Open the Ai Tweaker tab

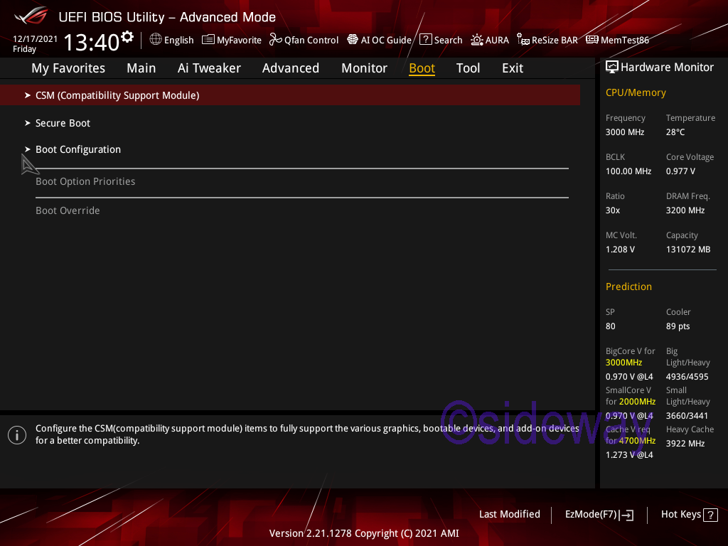(x=209, y=68)
